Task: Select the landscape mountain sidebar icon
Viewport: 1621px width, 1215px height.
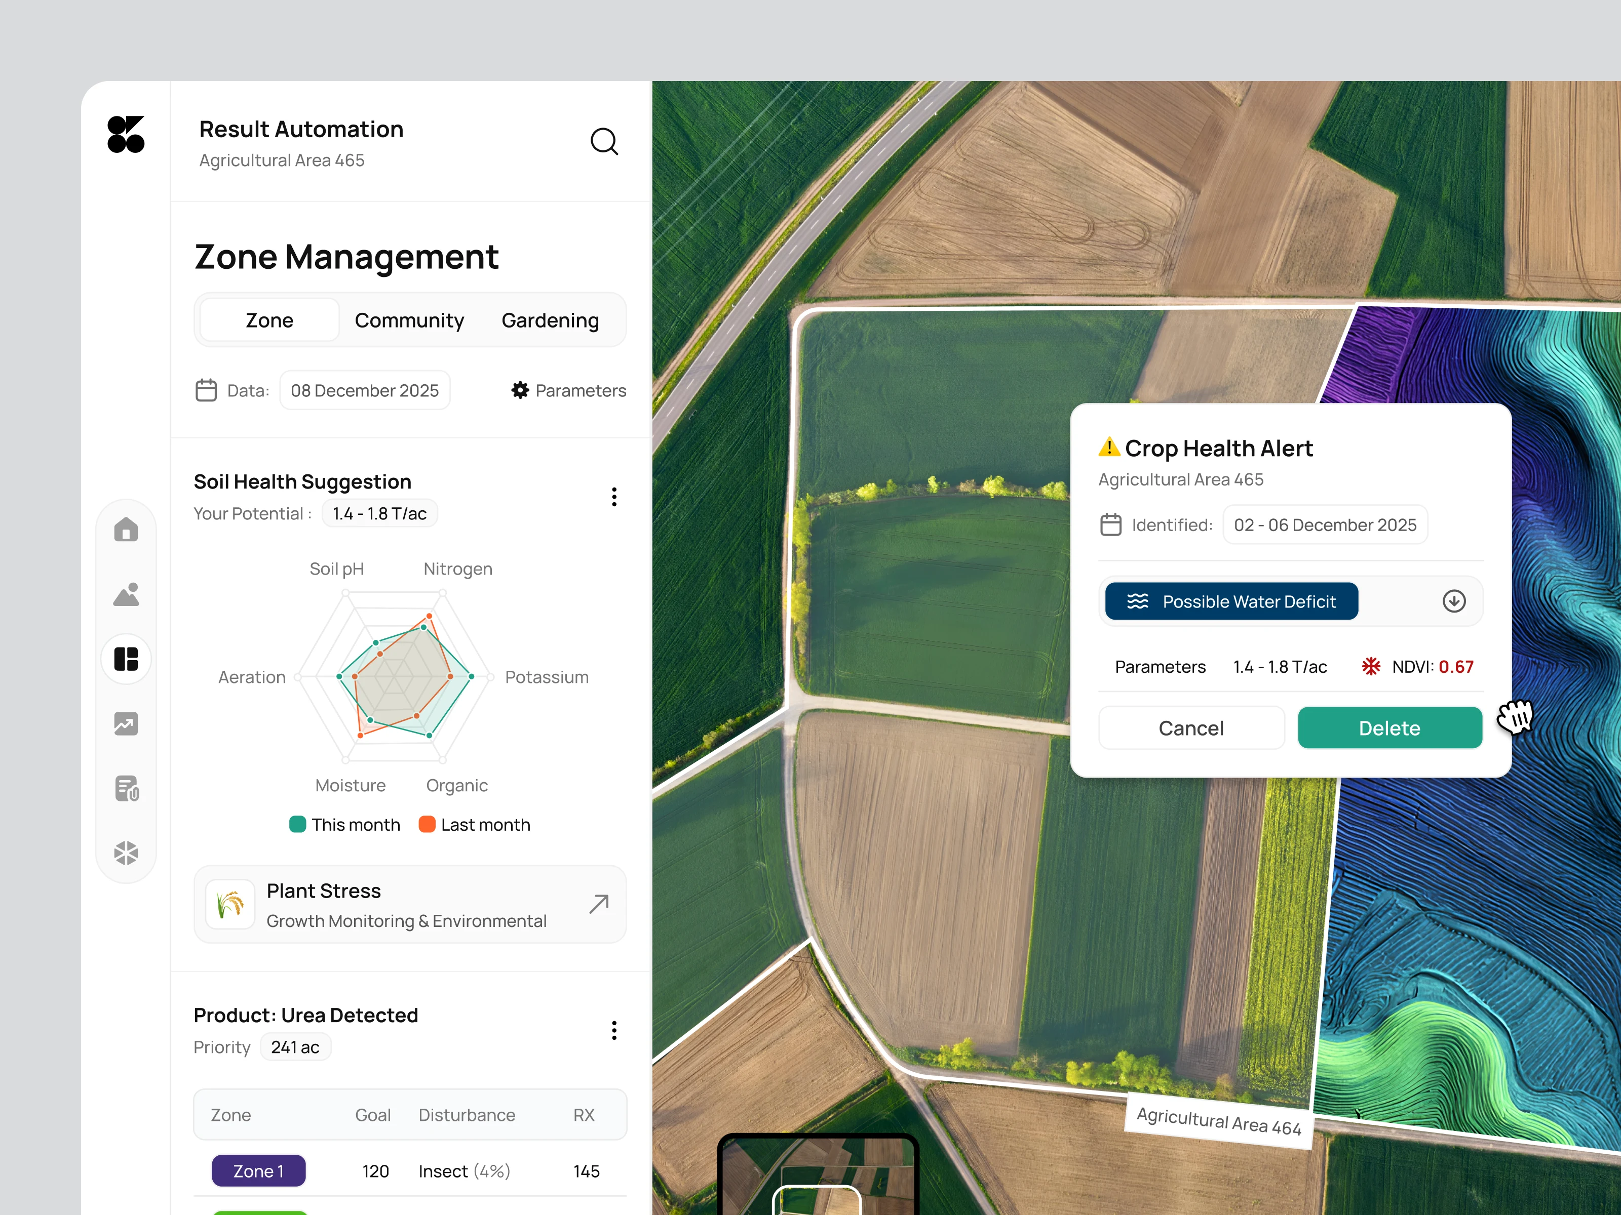Action: (126, 594)
